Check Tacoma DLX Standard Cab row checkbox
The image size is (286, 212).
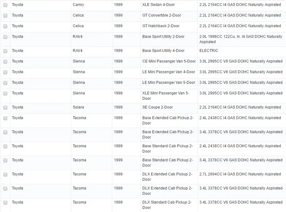(5, 203)
